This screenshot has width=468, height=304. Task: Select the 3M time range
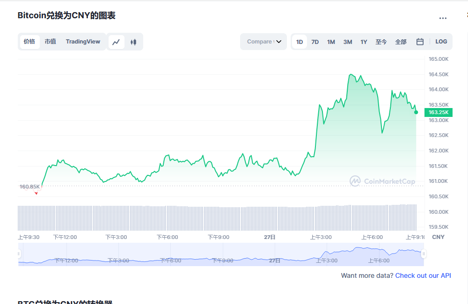[348, 42]
